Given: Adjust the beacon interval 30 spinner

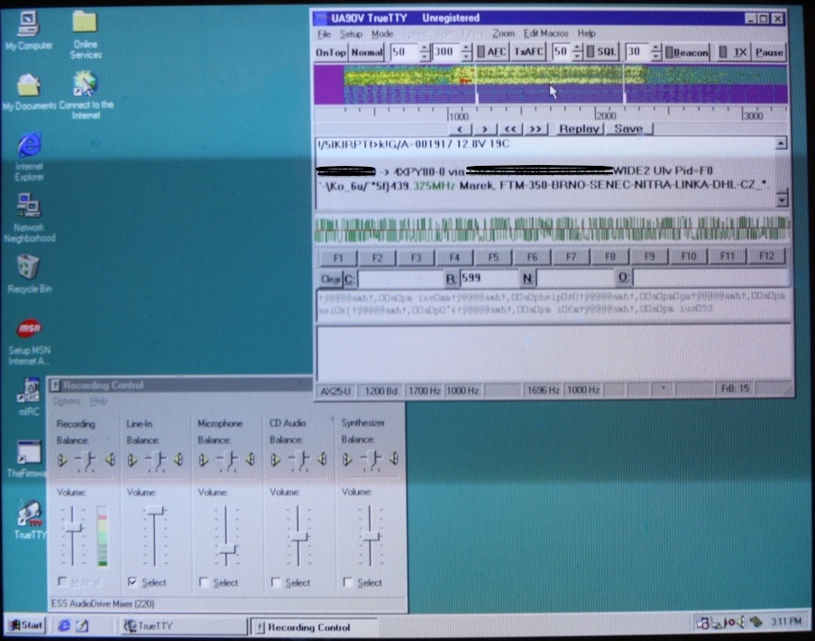Looking at the screenshot, I should point(656,52).
